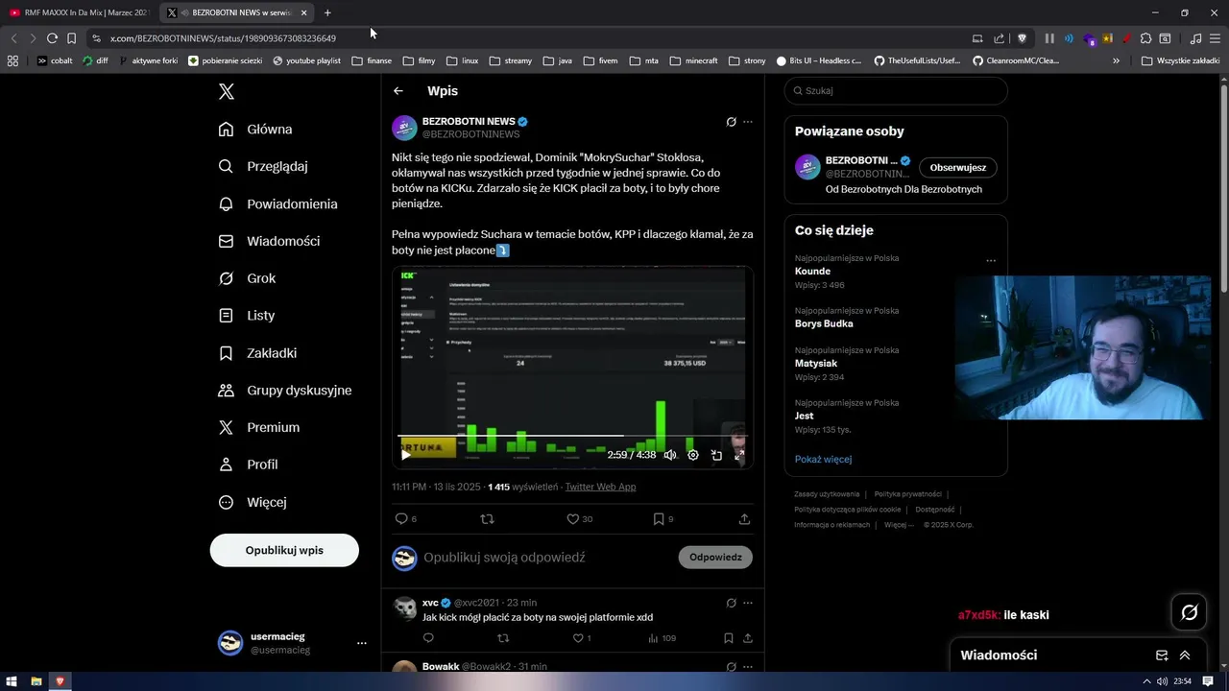Open more options on xvc reply

tap(748, 603)
